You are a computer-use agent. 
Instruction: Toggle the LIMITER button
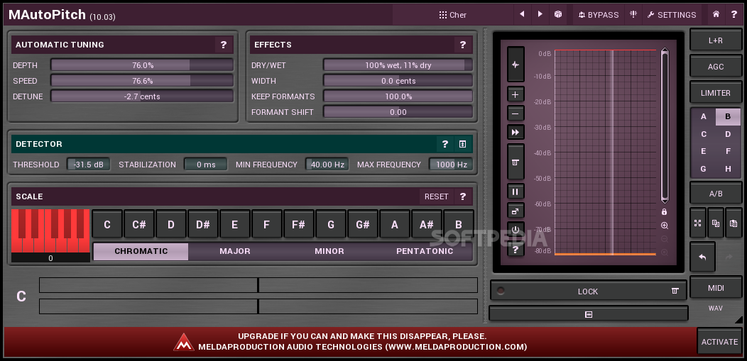pos(716,93)
